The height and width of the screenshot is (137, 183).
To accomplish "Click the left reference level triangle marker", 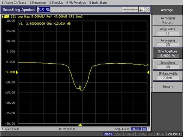I will point(17,72).
